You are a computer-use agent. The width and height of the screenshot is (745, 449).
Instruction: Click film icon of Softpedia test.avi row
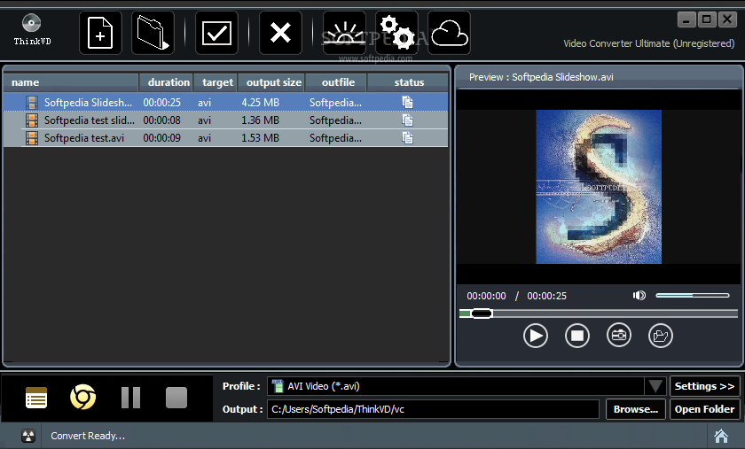coord(32,138)
